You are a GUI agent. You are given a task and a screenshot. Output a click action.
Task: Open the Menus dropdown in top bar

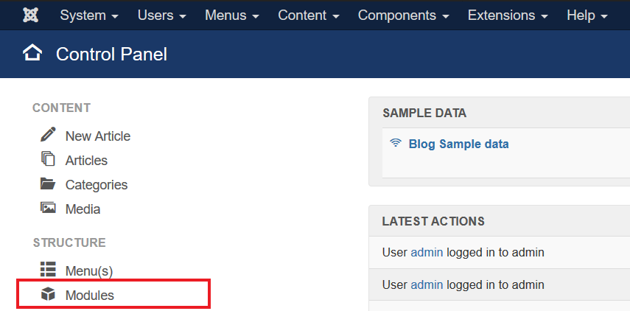tap(232, 15)
